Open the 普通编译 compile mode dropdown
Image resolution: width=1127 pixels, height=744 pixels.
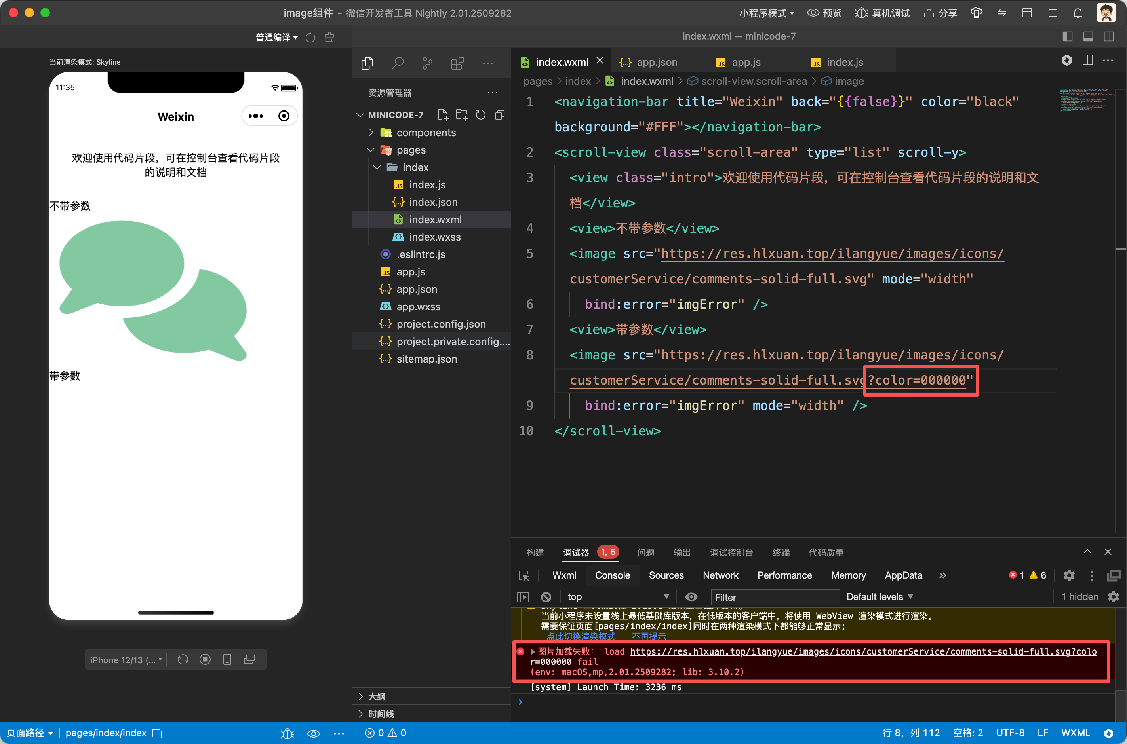click(276, 38)
